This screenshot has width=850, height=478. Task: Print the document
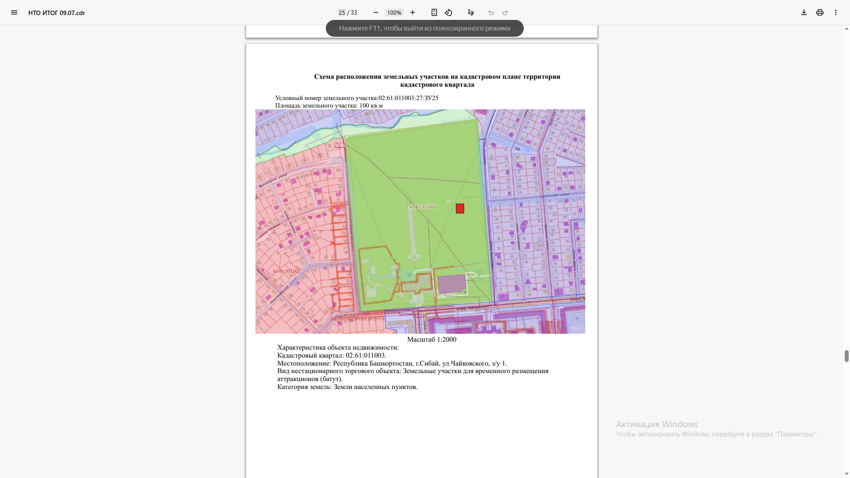(x=820, y=12)
